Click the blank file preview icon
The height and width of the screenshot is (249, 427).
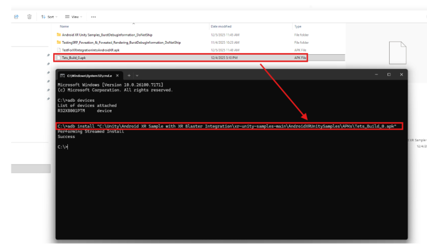tap(397, 53)
